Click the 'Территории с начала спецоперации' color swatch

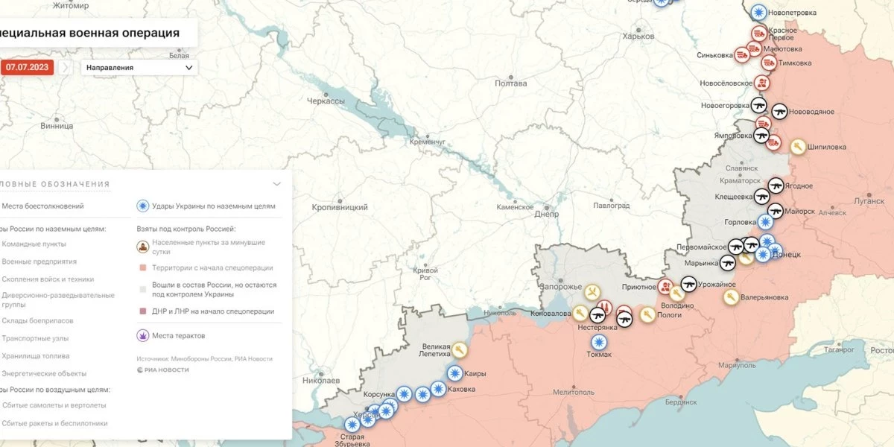[x=142, y=267]
